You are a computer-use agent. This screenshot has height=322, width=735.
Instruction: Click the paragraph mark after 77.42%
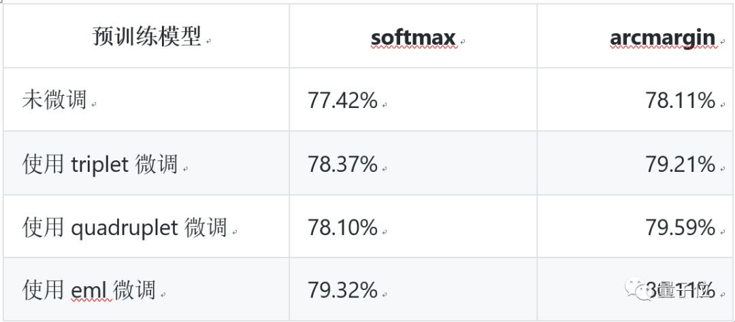385,105
